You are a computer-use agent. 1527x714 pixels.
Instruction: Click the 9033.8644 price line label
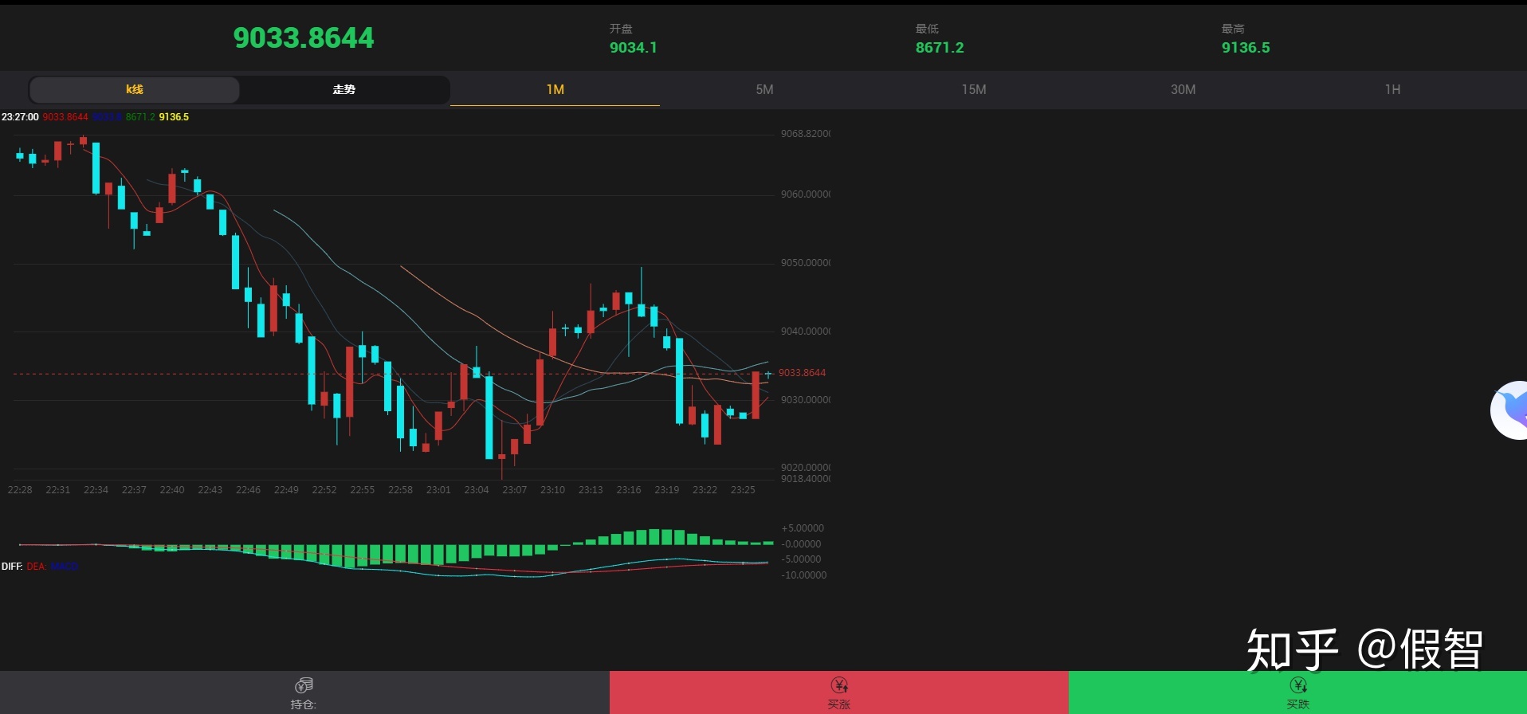[x=802, y=373]
